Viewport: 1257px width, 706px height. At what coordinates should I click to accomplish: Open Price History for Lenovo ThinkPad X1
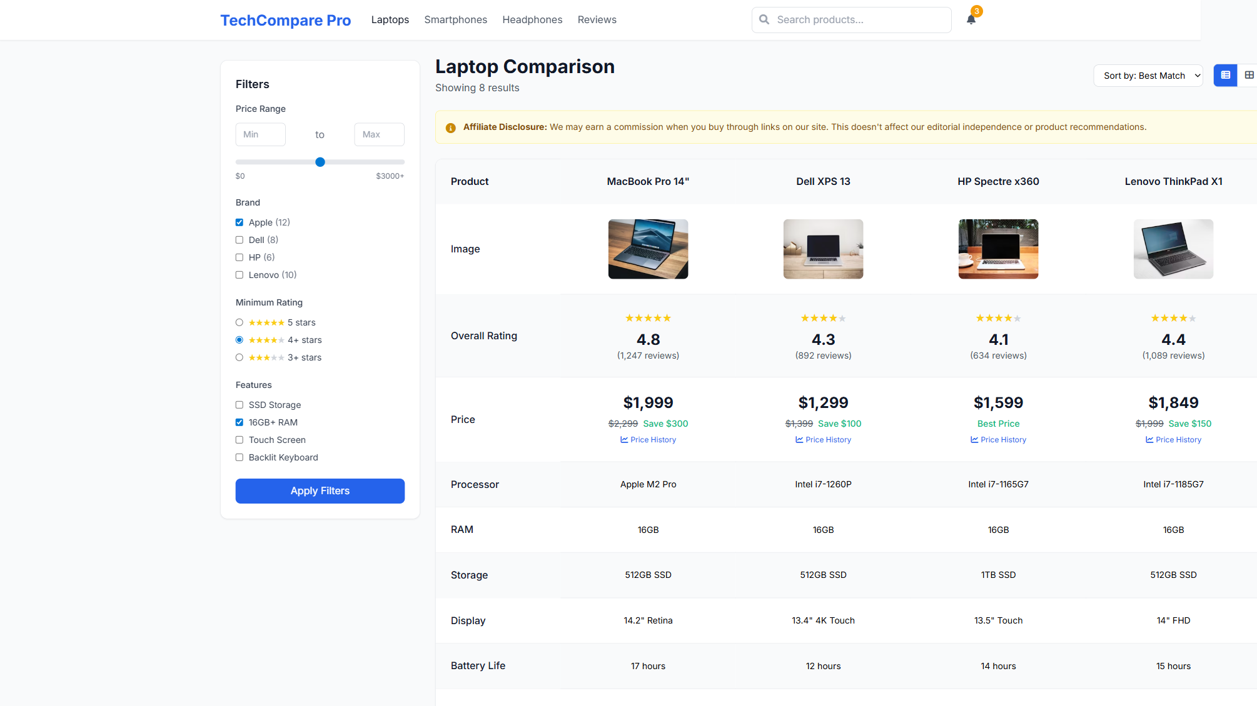(1173, 439)
